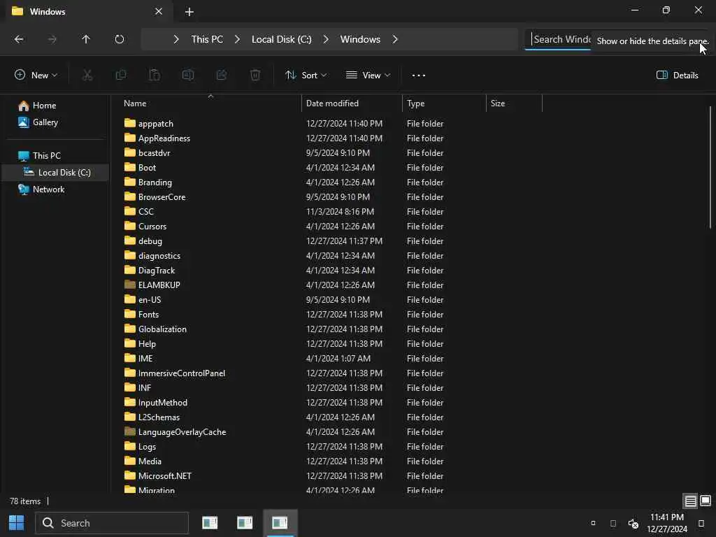The width and height of the screenshot is (716, 537).
Task: Click the taskbar Search box
Action: coord(112,523)
